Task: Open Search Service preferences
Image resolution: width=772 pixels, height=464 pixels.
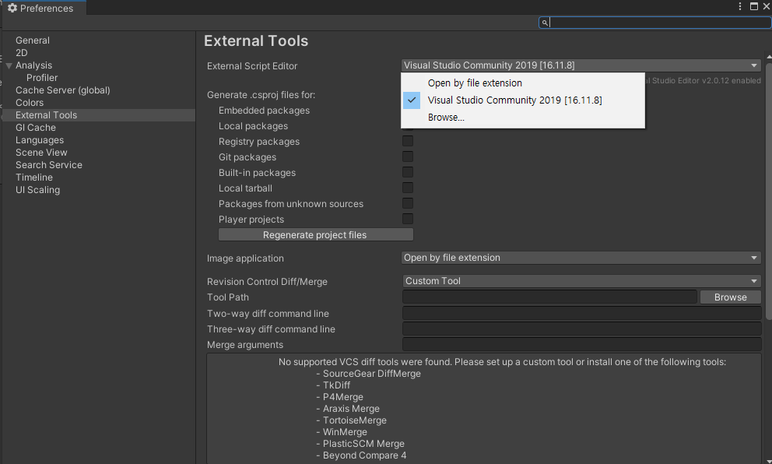Action: (49, 165)
